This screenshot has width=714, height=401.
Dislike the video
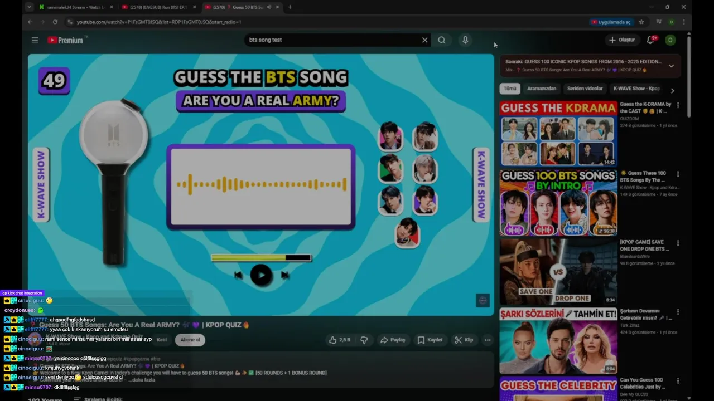point(364,340)
